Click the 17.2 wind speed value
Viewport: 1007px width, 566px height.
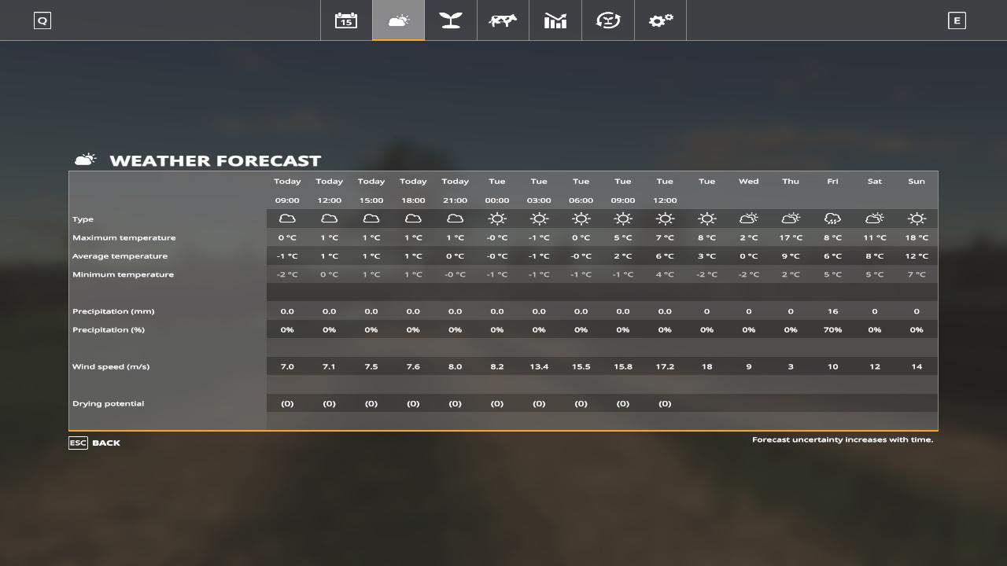(665, 367)
